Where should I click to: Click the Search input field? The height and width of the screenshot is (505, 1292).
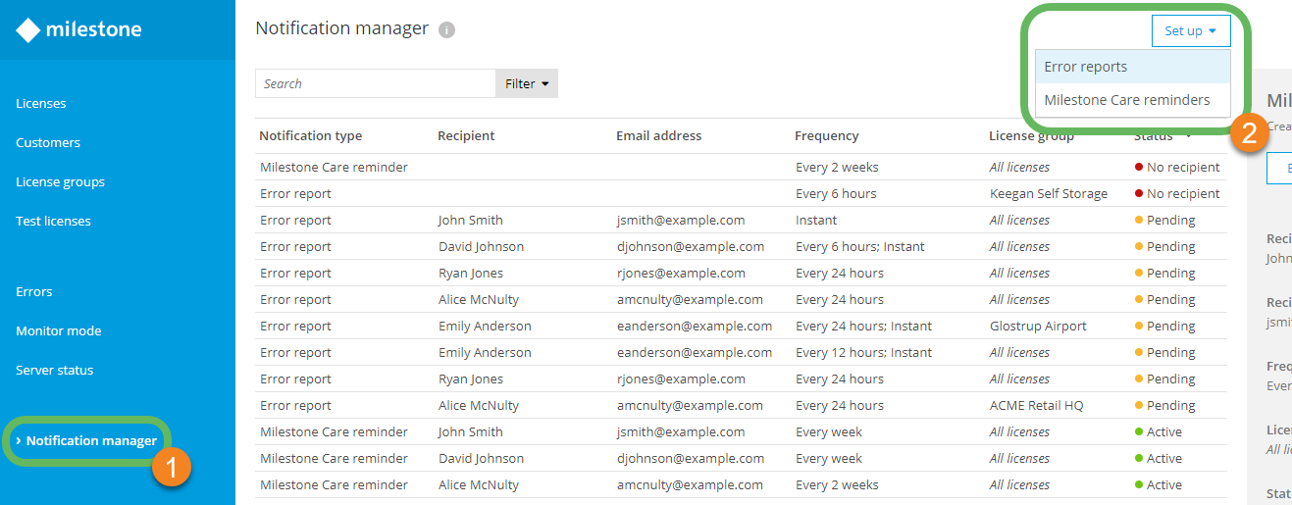tap(375, 84)
